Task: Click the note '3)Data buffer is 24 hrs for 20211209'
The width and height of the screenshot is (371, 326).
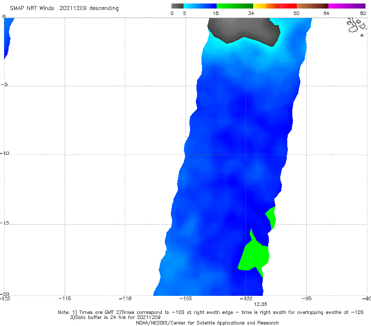Action: click(115, 317)
